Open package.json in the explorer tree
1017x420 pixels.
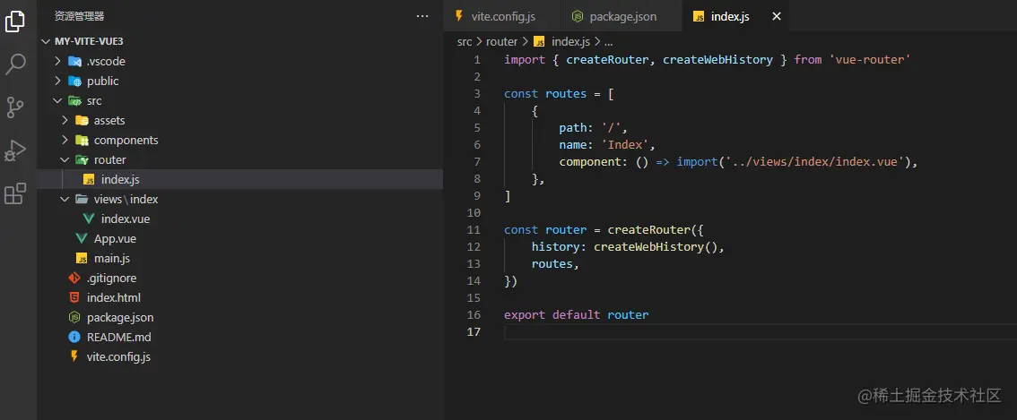point(240,318)
